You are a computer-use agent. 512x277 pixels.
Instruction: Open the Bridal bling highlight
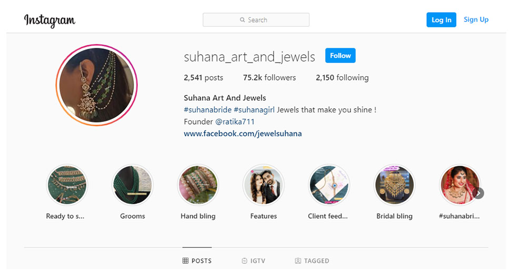tap(395, 184)
